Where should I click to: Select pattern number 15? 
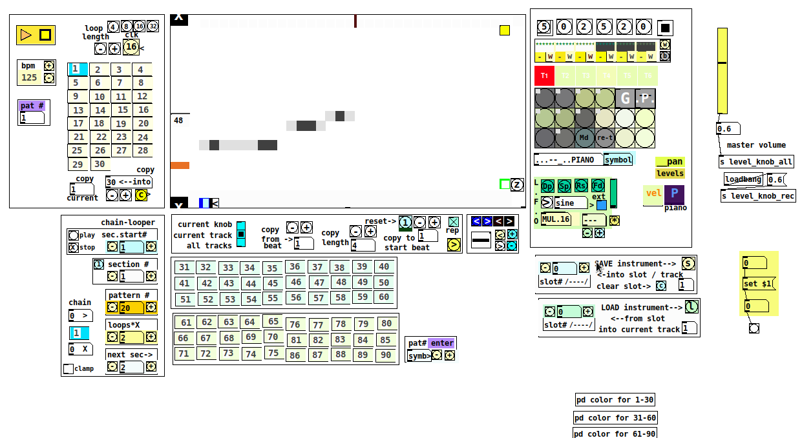pyautogui.click(x=121, y=110)
